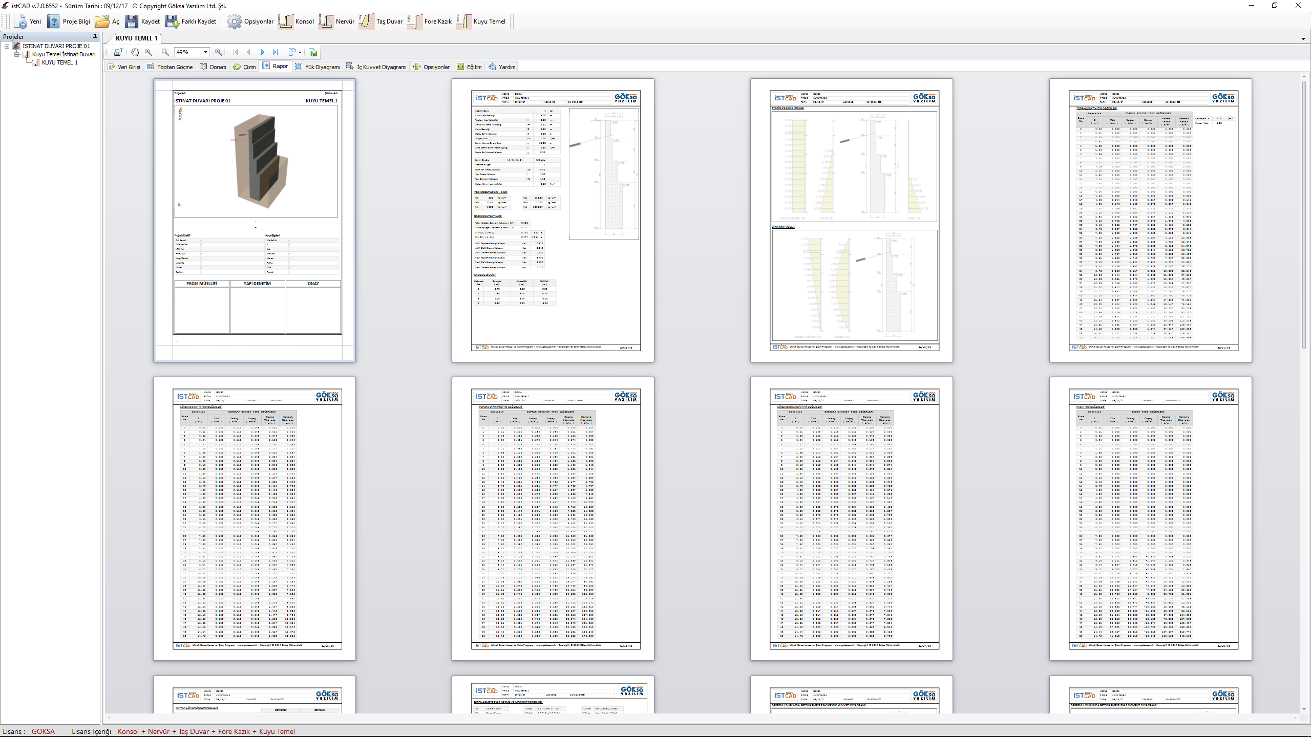
Task: Collapse Kuyu Temel İstinat Duvarı tree node
Action: (17, 54)
